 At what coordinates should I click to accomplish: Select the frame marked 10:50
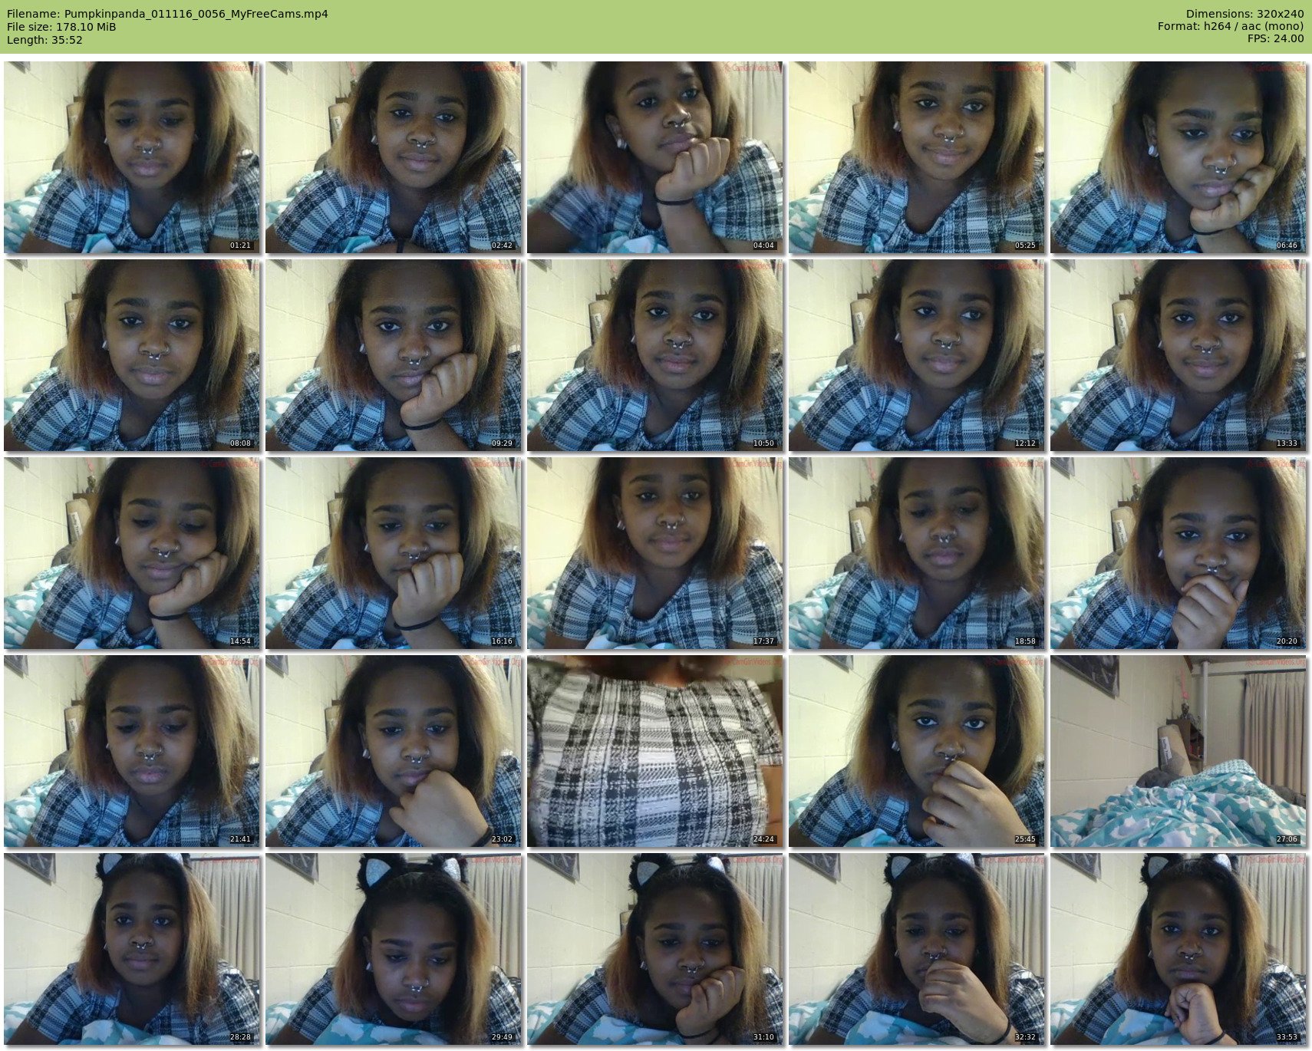(x=655, y=355)
